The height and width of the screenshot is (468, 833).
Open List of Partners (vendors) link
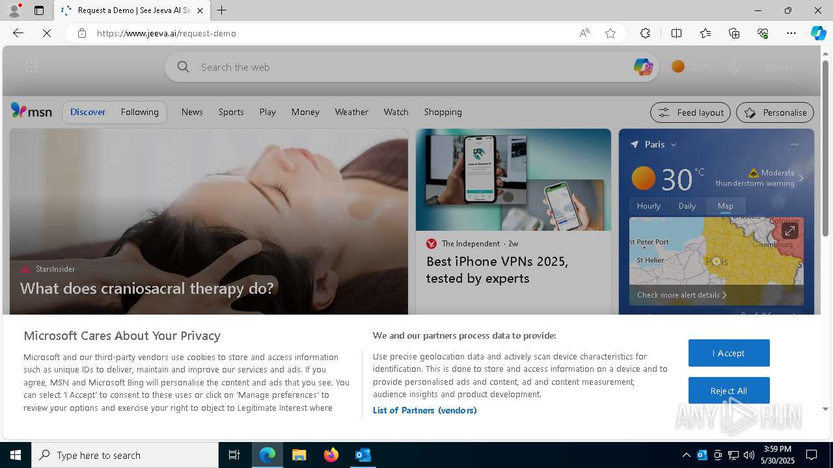[424, 410]
